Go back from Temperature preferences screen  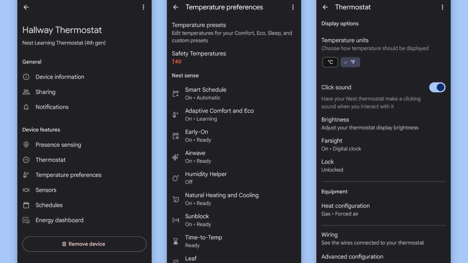click(x=175, y=7)
